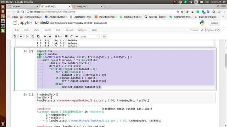Click inside the In [2] code cell
Image resolution: width=227 pixels, height=127 pixels.
tap(126, 69)
